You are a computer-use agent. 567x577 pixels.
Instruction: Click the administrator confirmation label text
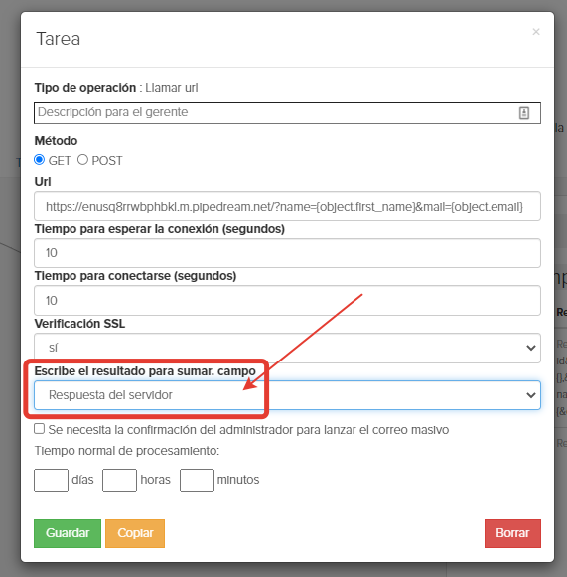pos(248,430)
